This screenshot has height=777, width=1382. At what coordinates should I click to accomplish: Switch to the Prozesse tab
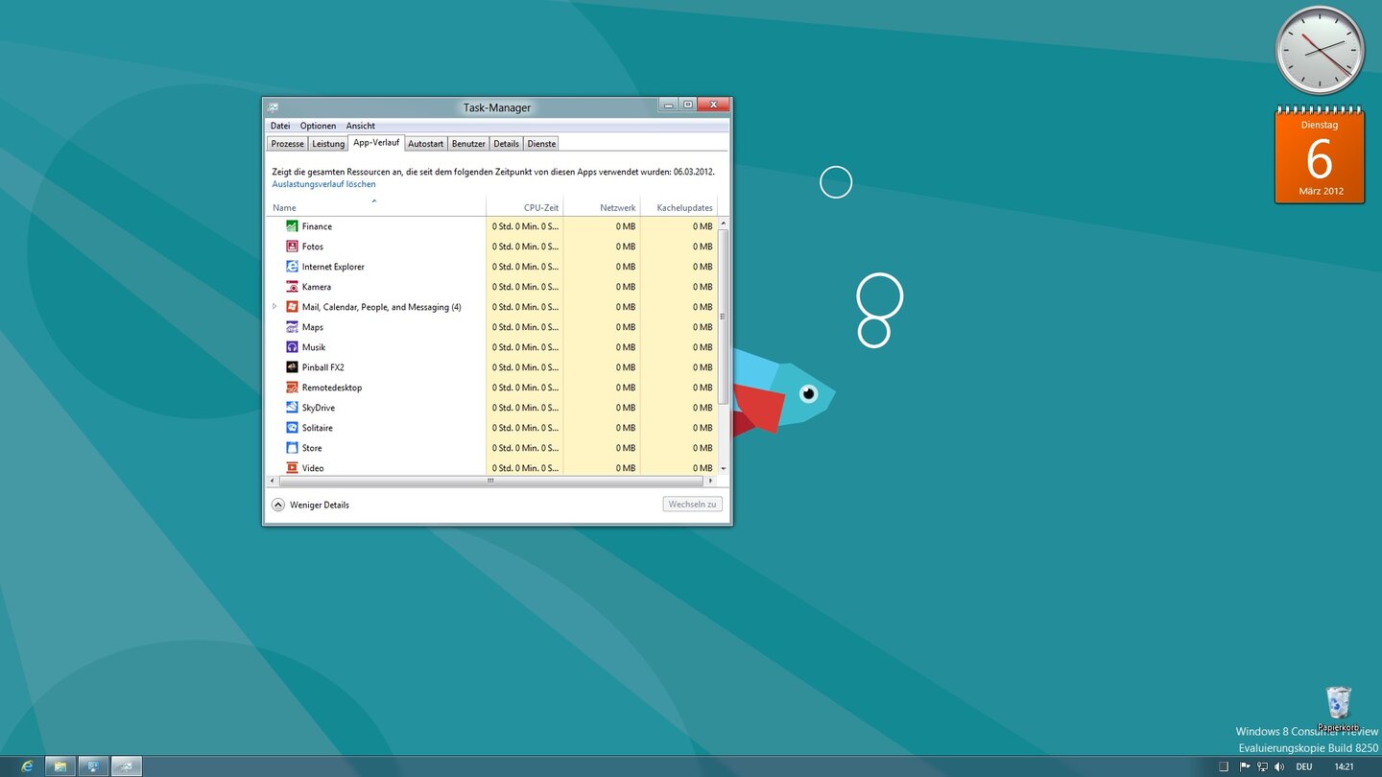tap(287, 144)
